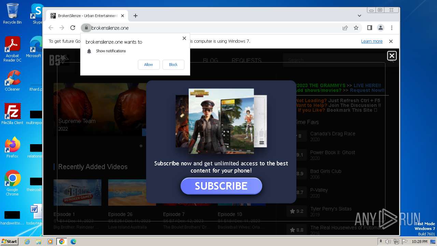The image size is (437, 246).
Task: Click the SUBSCRIBE button
Action: [x=221, y=186]
